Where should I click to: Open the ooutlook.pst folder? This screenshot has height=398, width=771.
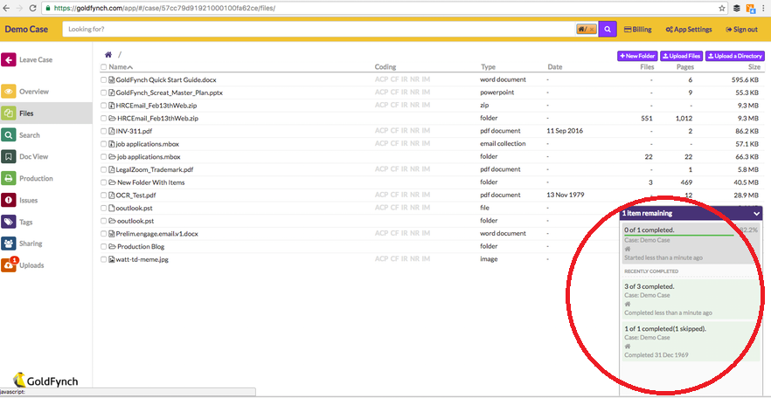coord(135,221)
